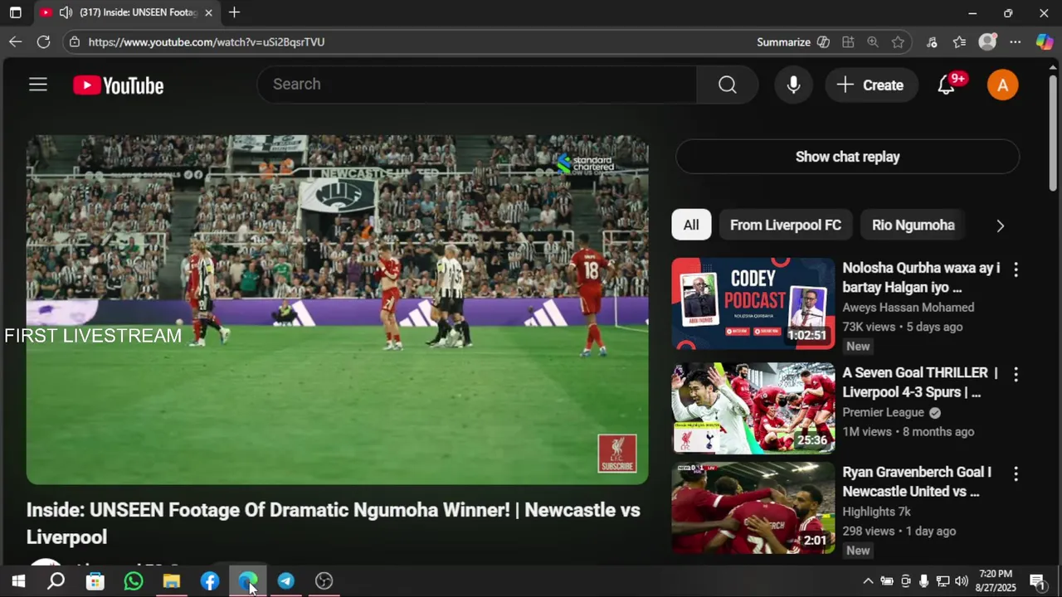1062x597 pixels.
Task: Click the main video player
Action: [x=337, y=309]
